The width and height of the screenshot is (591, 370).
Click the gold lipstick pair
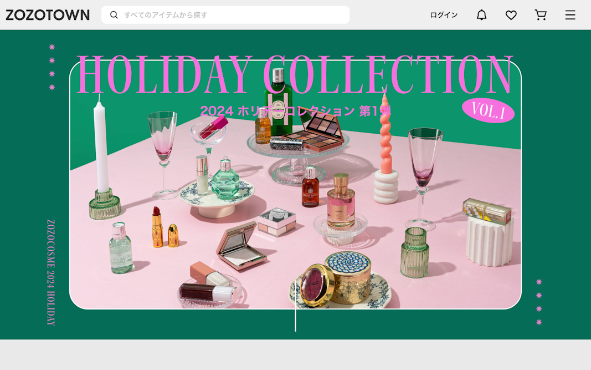164,227
